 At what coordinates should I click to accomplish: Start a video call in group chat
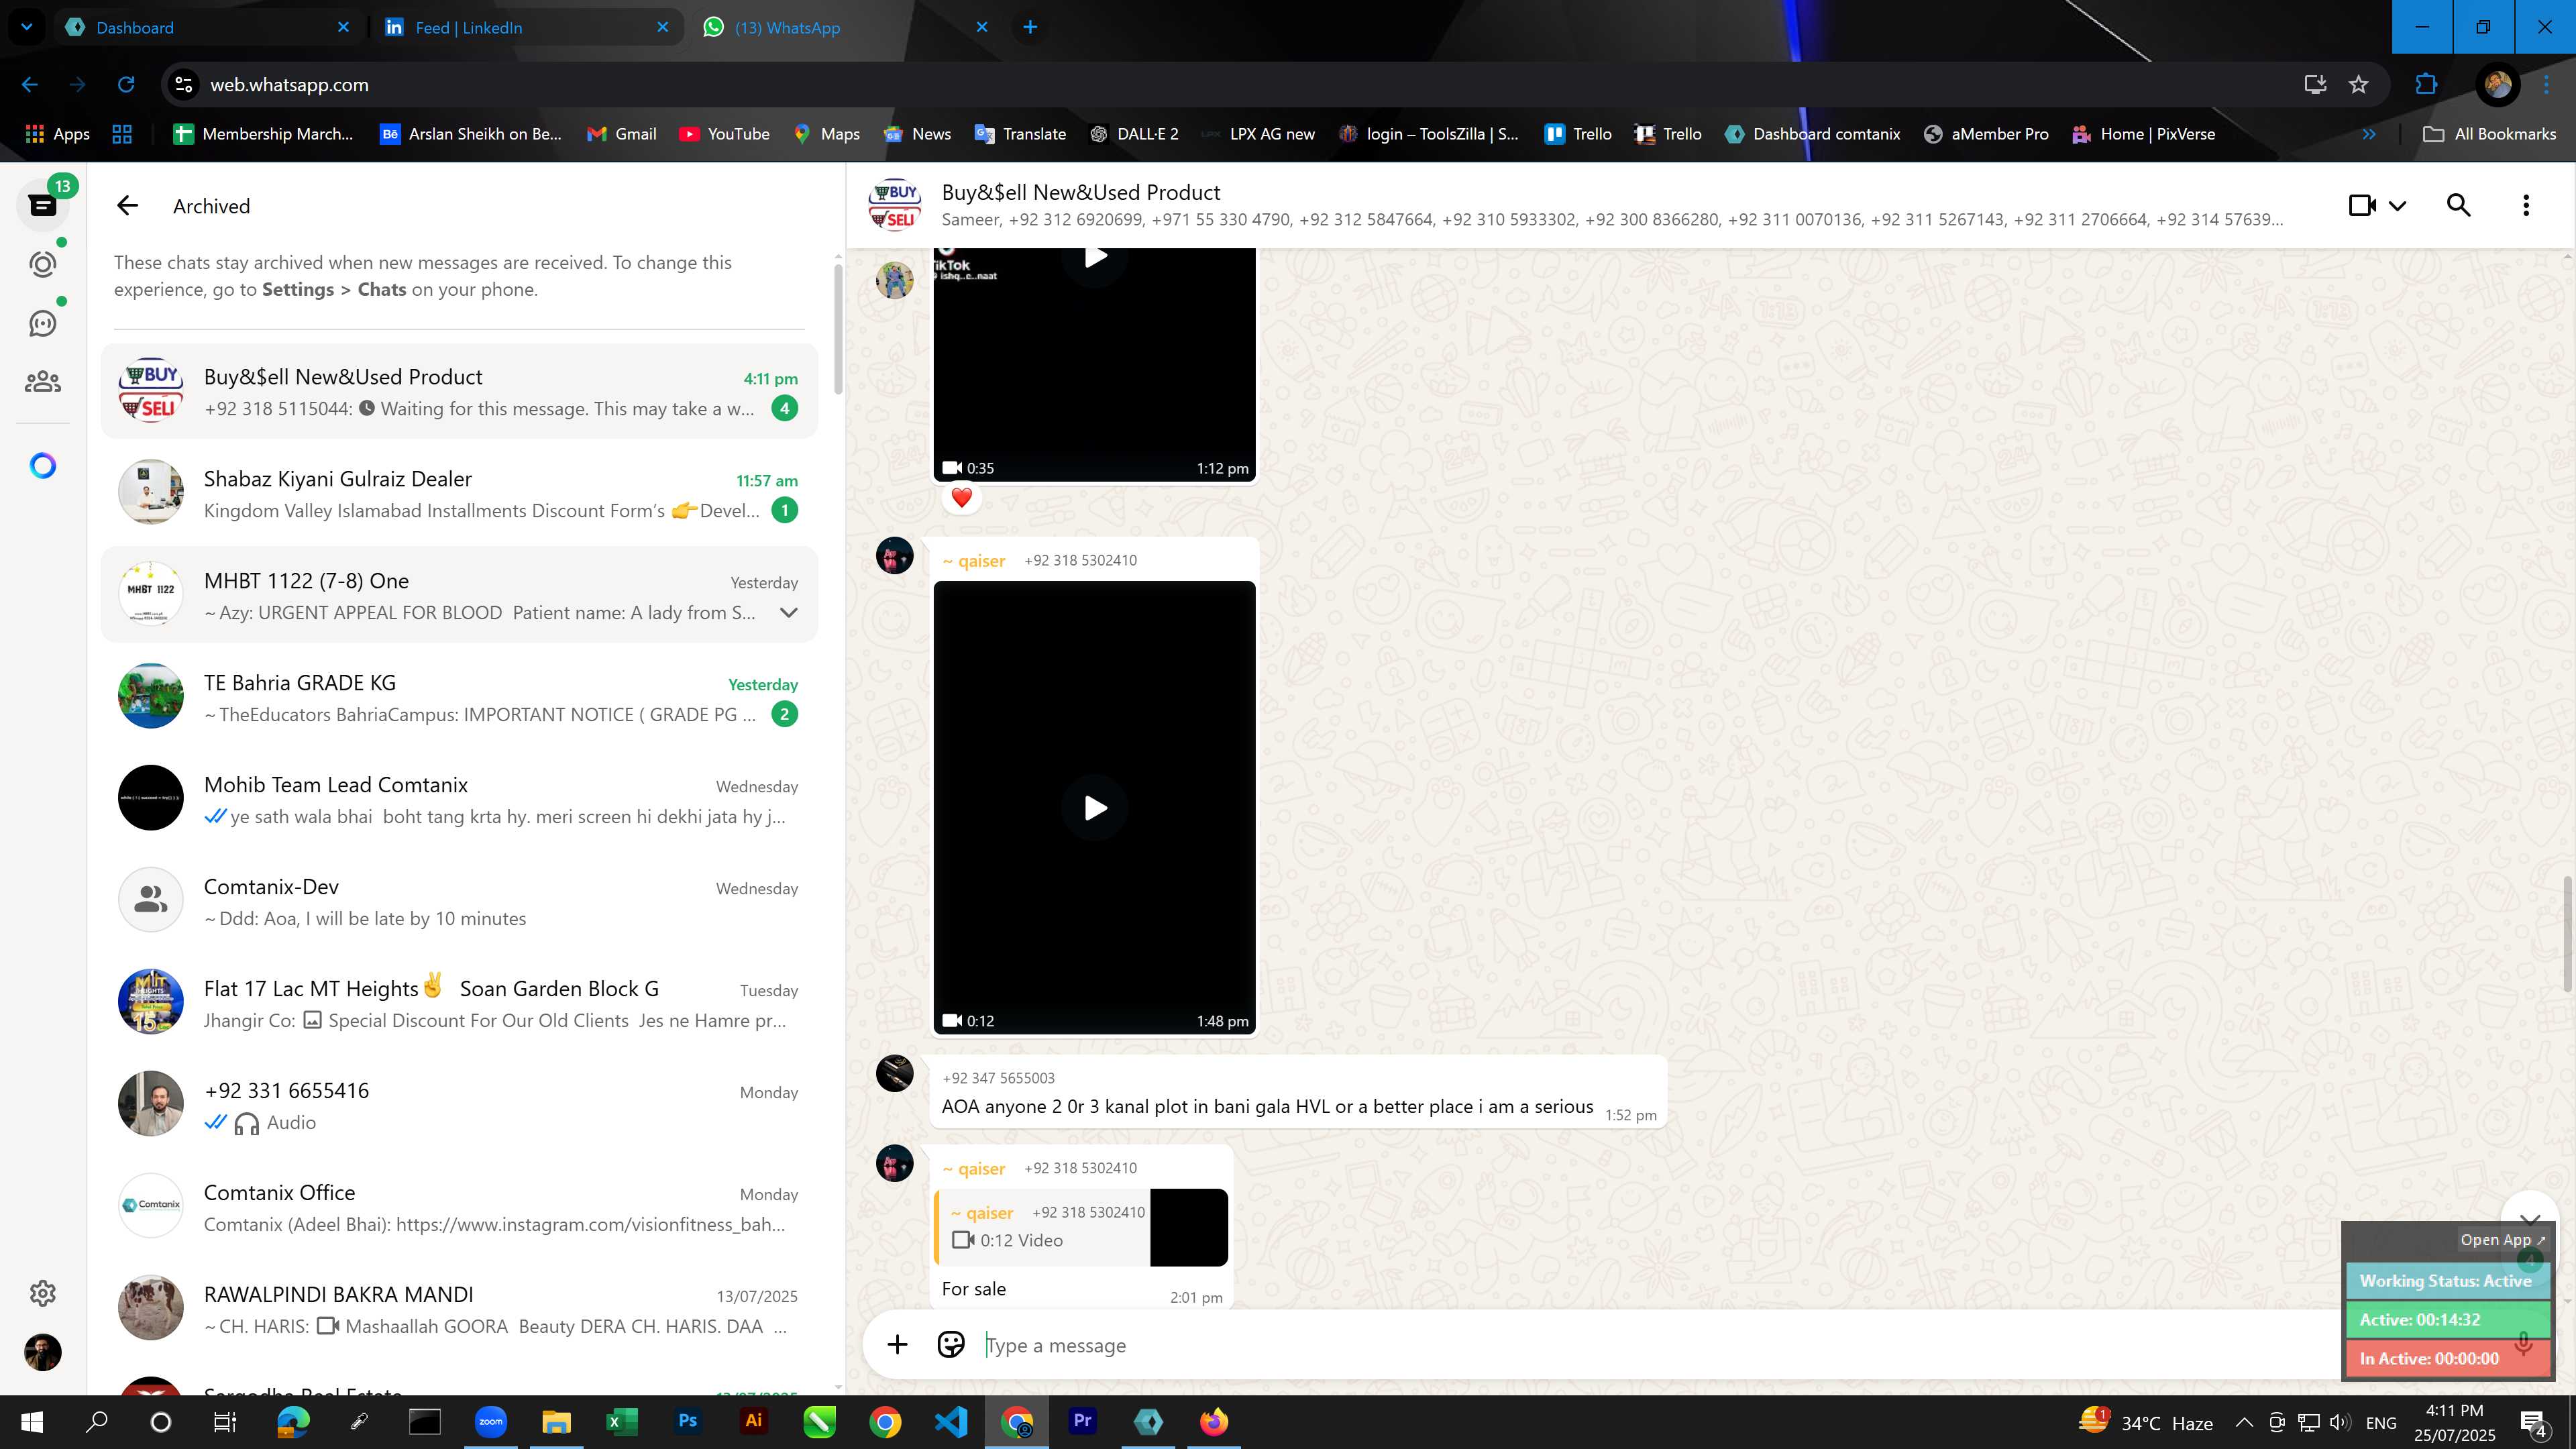2362,206
